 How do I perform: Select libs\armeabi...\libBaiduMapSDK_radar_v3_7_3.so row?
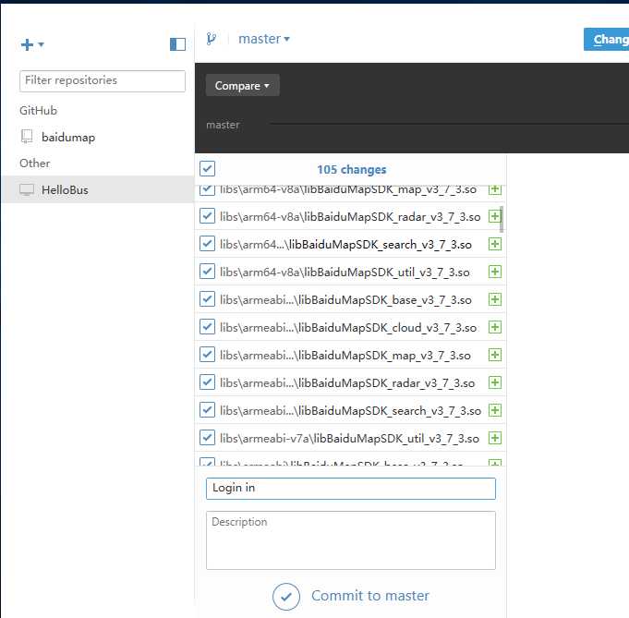point(350,382)
